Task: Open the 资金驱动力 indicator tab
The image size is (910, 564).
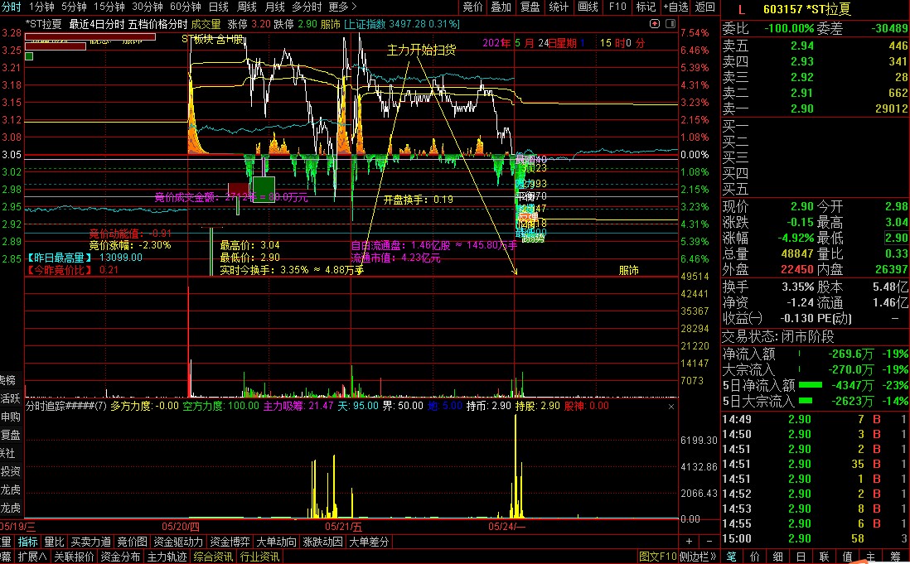Action: coord(178,542)
